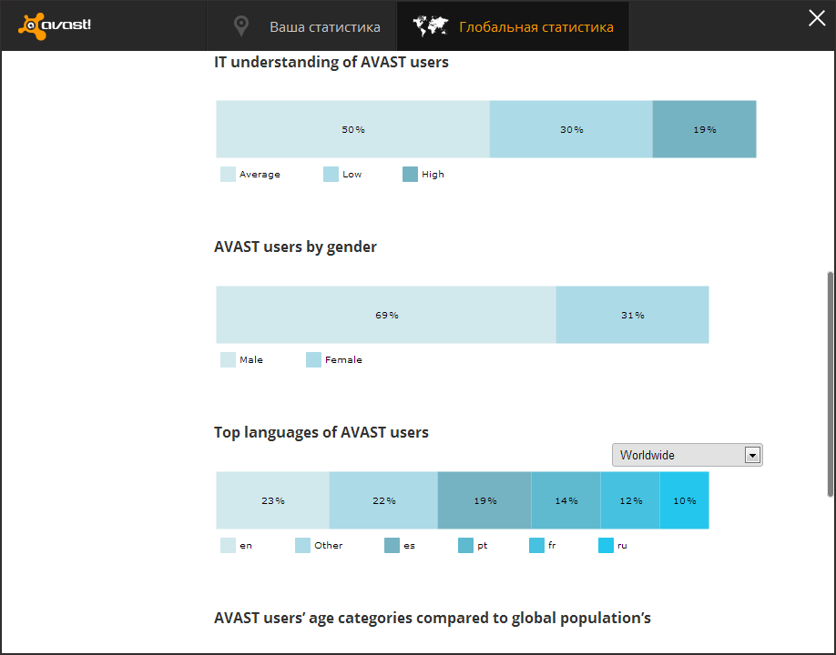The width and height of the screenshot is (836, 655).
Task: Click the 50% Average bar segment
Action: coord(352,129)
